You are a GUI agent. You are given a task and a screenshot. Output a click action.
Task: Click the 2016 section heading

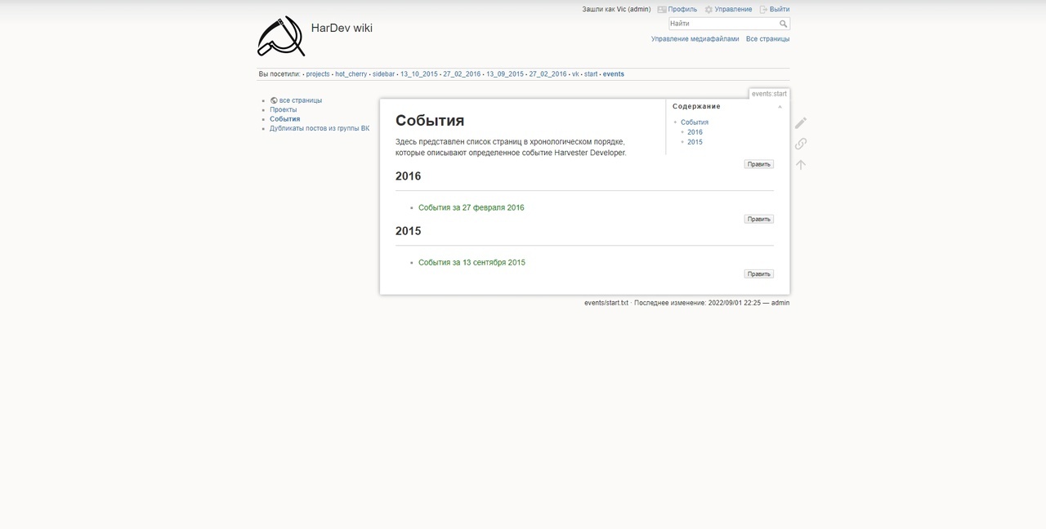409,176
